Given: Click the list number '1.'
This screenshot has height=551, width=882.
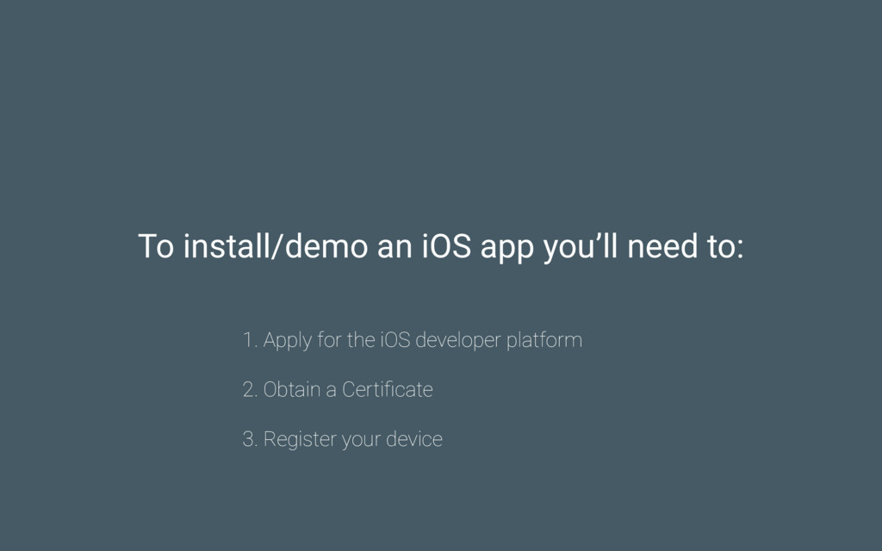Looking at the screenshot, I should pos(250,340).
